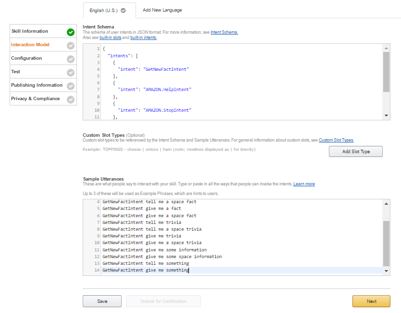Open the Test step
401x313 pixels.
pos(43,72)
